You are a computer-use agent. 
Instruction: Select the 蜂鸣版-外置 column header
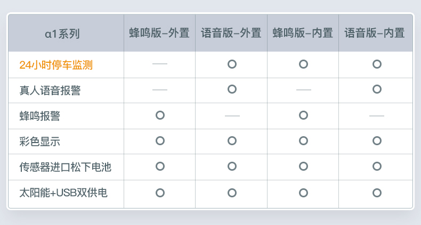tap(159, 33)
